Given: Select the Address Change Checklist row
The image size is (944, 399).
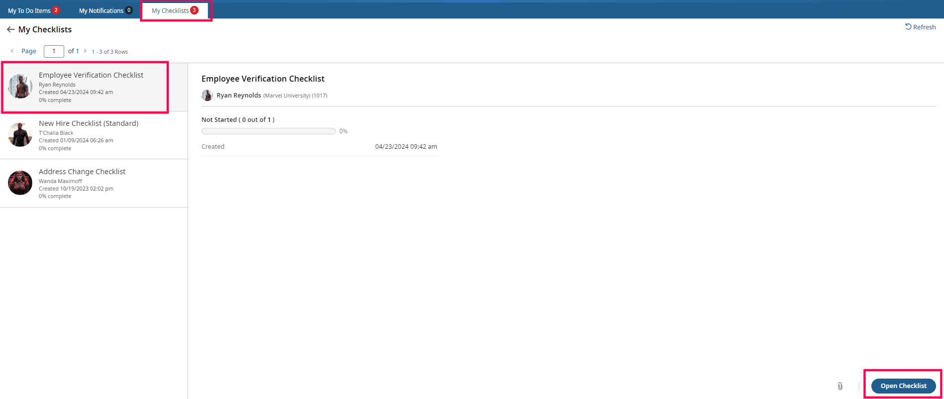Looking at the screenshot, I should (94, 183).
